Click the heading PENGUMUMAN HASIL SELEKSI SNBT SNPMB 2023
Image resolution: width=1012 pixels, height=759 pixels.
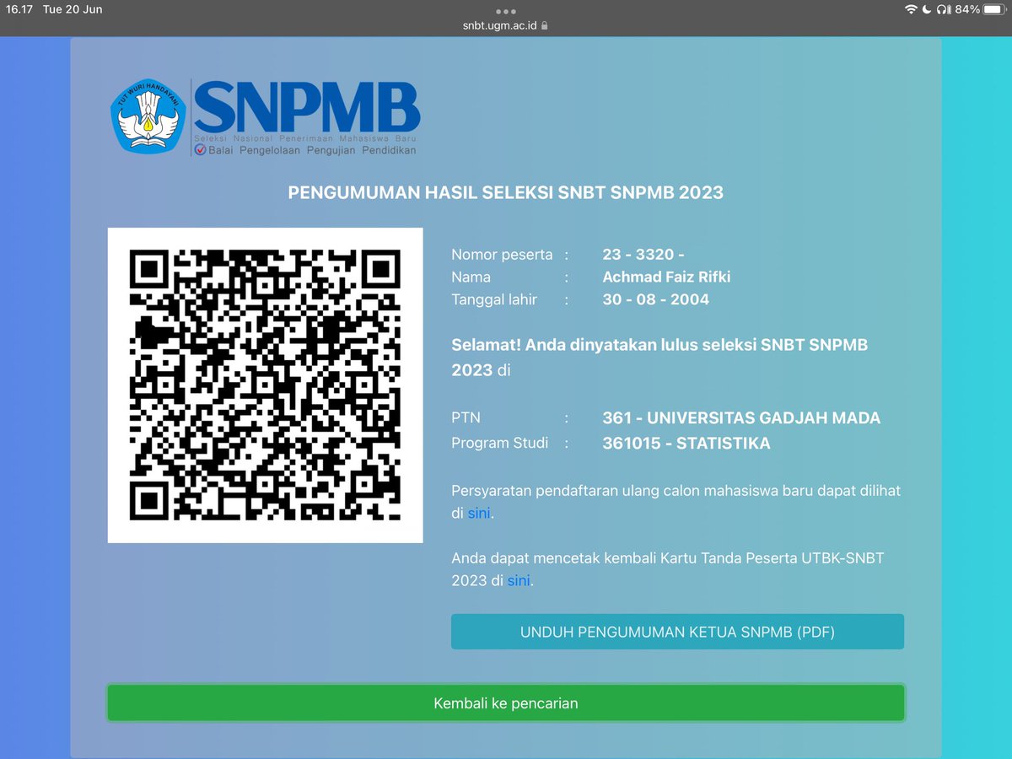pos(506,192)
